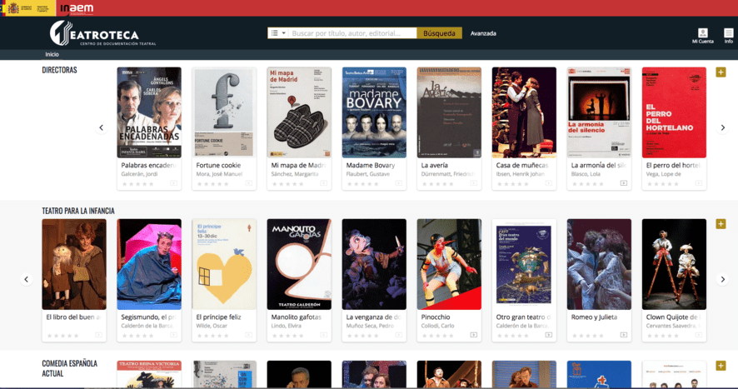Select the Inicio breadcrumb tab
Image resolution: width=738 pixels, height=389 pixels.
tap(52, 55)
